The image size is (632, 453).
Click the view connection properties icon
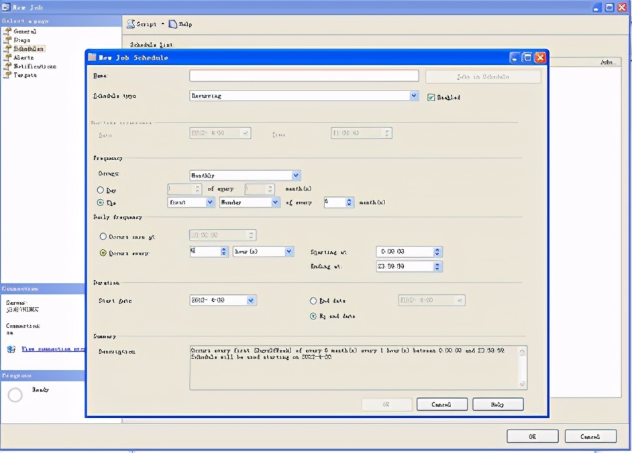coord(11,349)
